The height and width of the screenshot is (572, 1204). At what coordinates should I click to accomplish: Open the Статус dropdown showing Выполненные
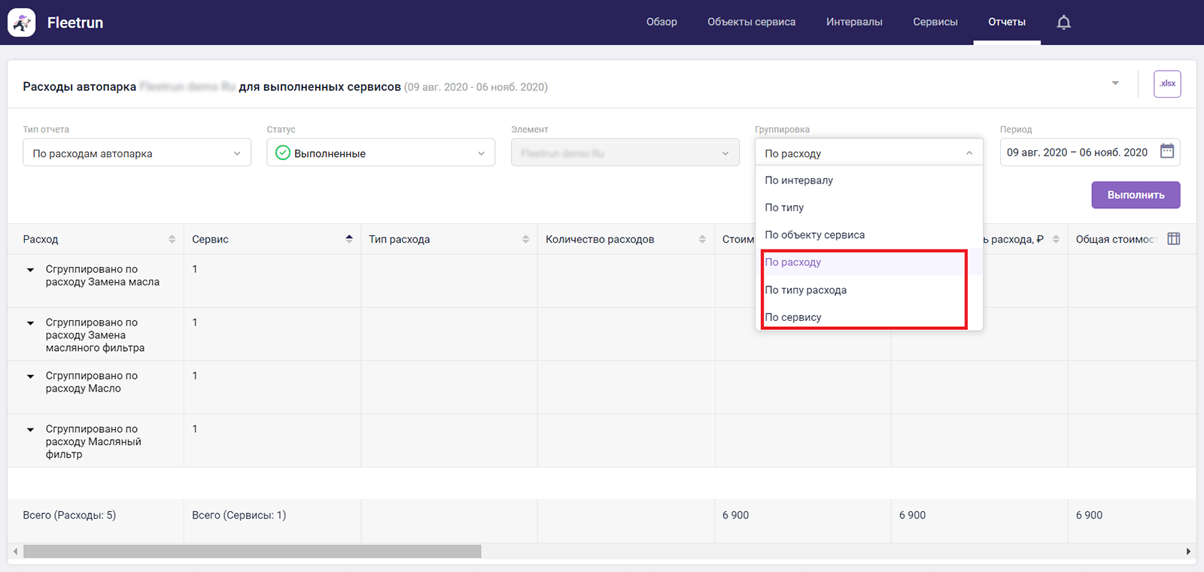coord(381,153)
